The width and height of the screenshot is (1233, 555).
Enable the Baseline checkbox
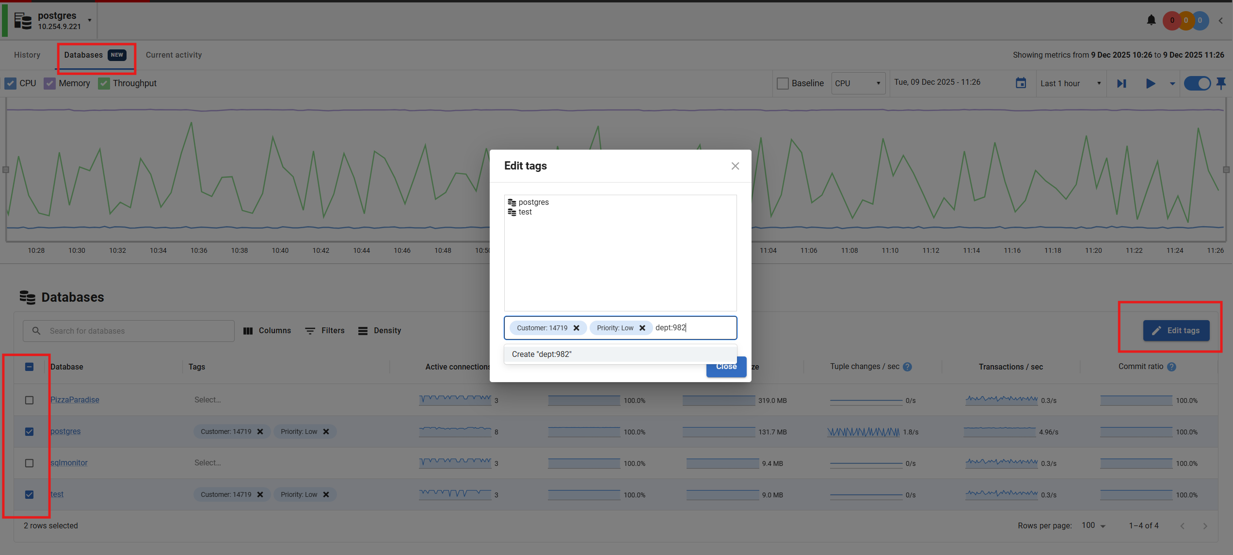782,83
